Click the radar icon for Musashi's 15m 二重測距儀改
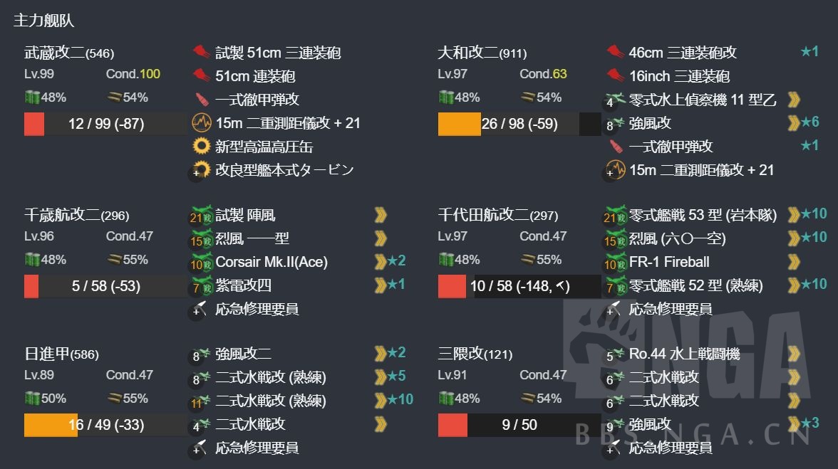Image resolution: width=838 pixels, height=469 pixels. (202, 123)
